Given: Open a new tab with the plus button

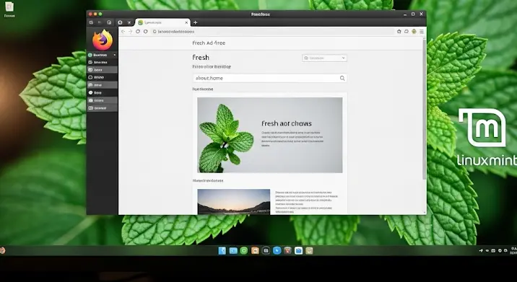Looking at the screenshot, I should pyautogui.click(x=195, y=22).
